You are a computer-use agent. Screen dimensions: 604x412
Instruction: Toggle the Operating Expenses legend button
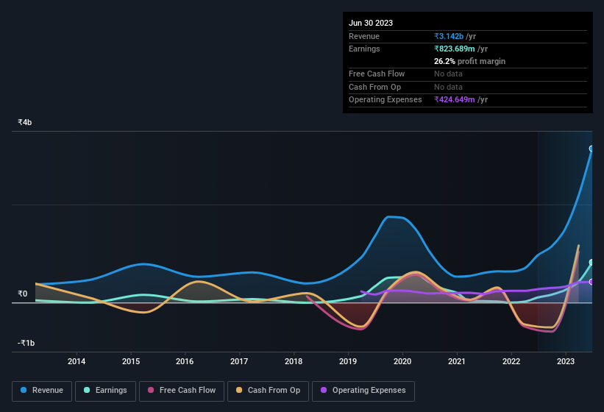(x=363, y=391)
